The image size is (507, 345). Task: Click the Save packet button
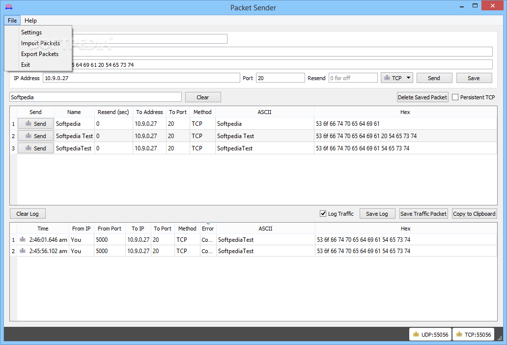[x=474, y=78]
